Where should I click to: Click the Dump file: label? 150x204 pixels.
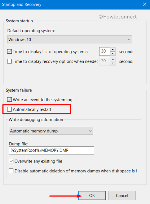(x=18, y=144)
